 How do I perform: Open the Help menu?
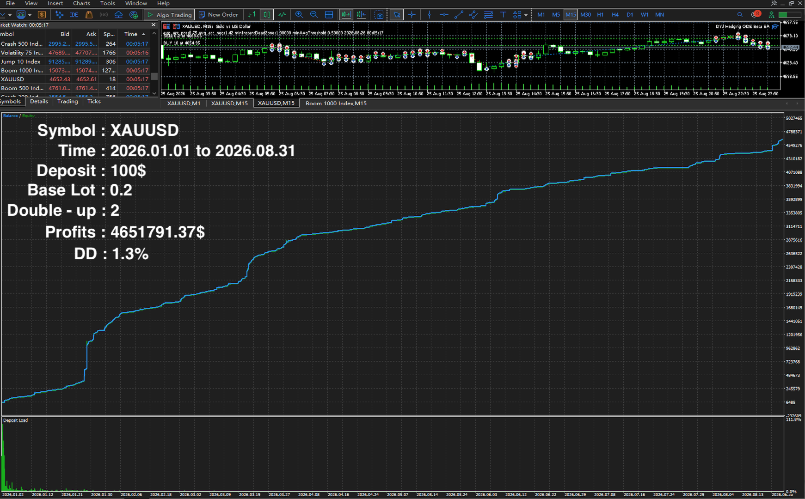point(163,3)
